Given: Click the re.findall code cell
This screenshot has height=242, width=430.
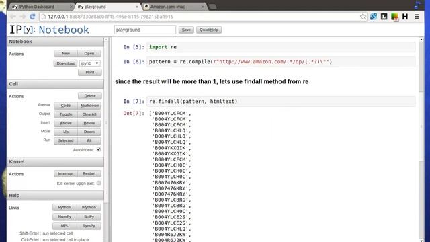Looking at the screenshot, I should pos(281,102).
